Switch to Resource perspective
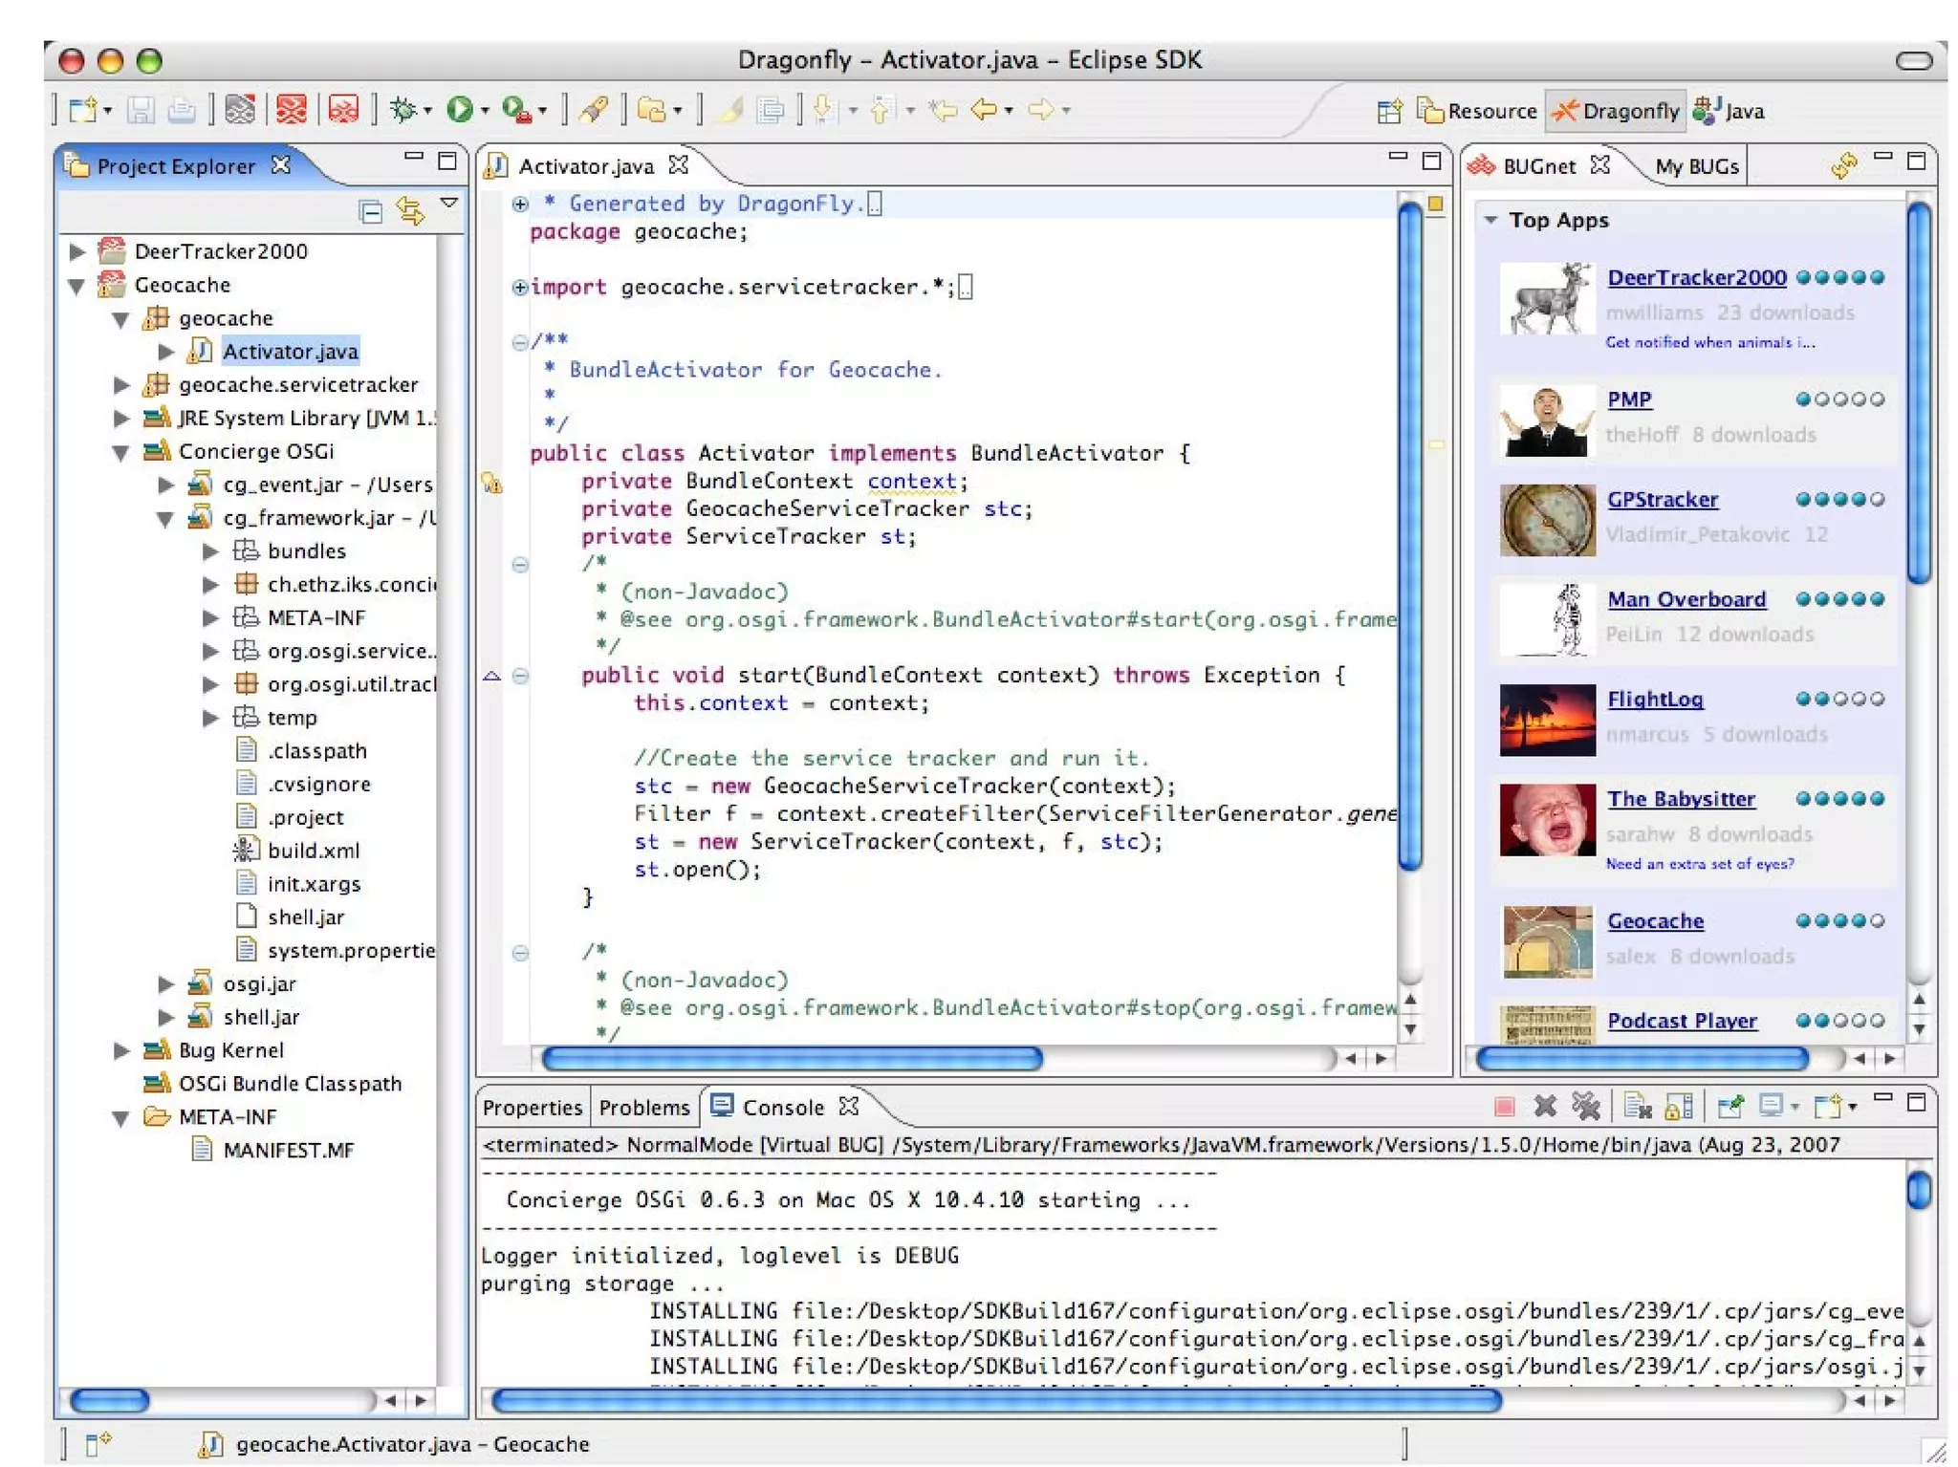 [x=1478, y=111]
